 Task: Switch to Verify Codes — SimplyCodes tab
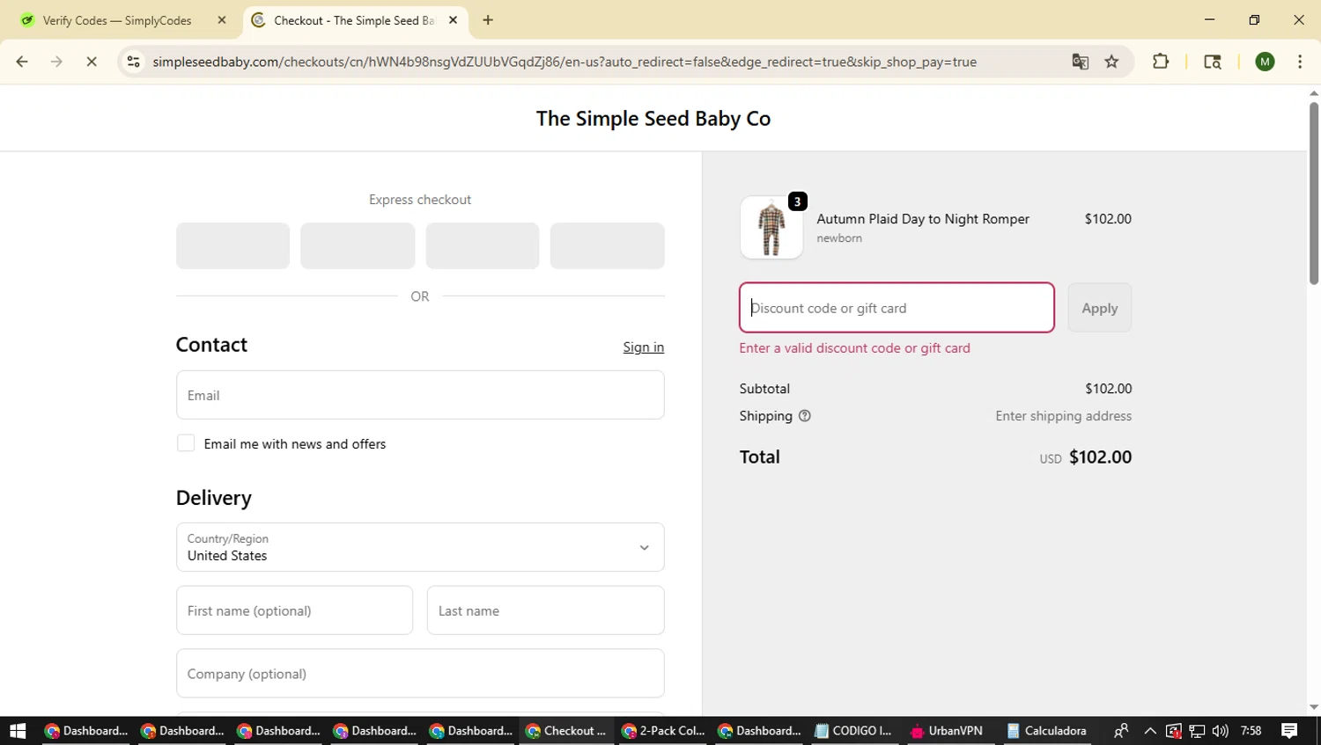click(x=122, y=20)
